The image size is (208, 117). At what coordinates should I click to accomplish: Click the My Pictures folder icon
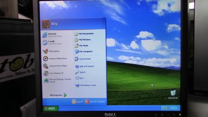click(76, 40)
